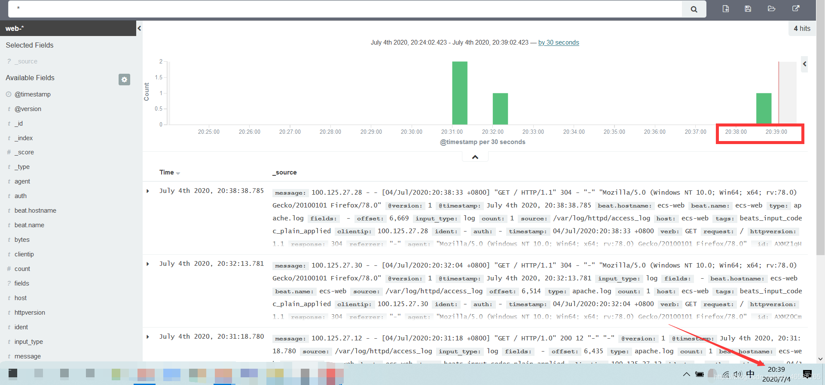Click the page vertical scrollbar
Screen dimensions: 825x385
820,129
